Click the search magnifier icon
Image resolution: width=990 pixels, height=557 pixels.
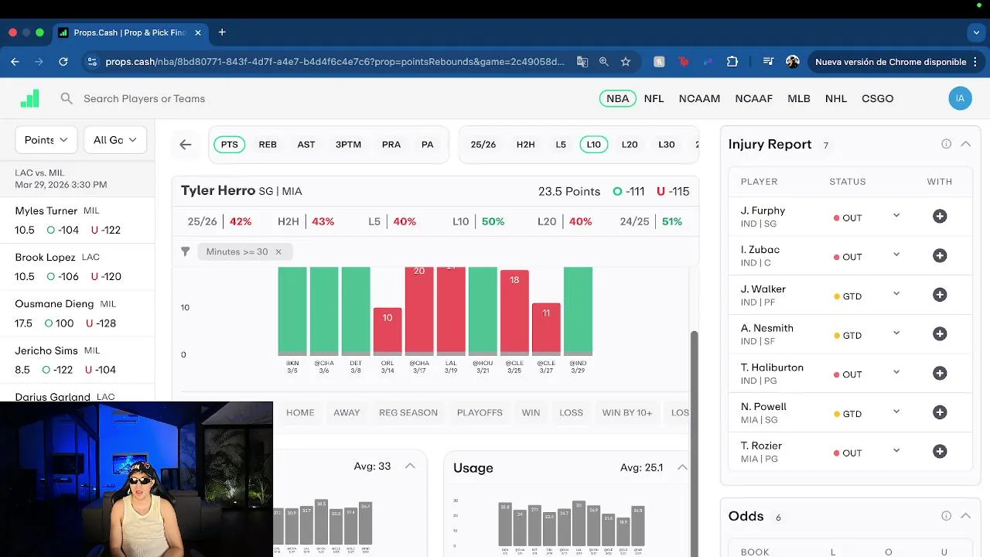(x=67, y=98)
